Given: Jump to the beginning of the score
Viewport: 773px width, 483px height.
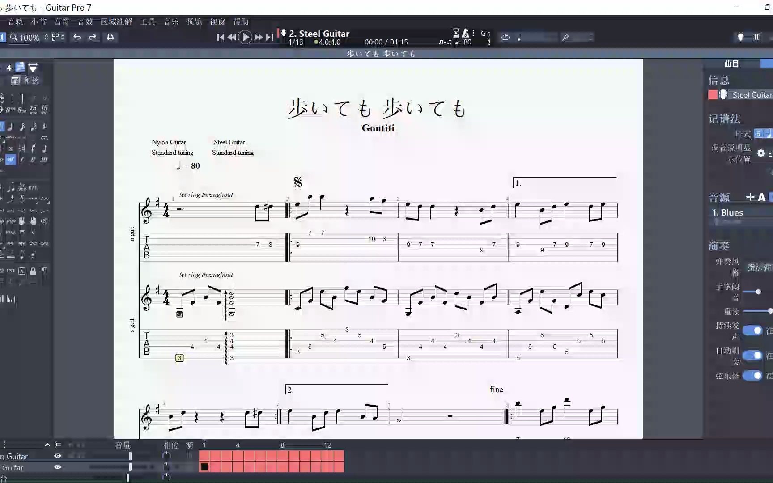Looking at the screenshot, I should (221, 37).
